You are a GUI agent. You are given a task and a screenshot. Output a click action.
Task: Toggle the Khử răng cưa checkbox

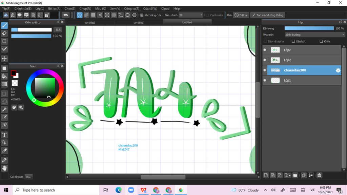142,15
